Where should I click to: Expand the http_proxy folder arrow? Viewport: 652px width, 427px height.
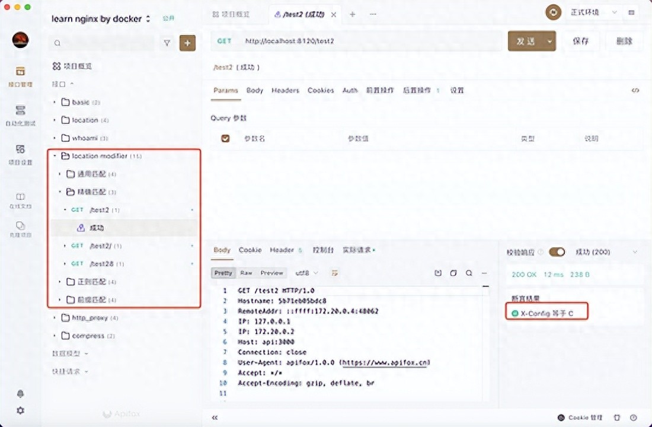tap(54, 317)
